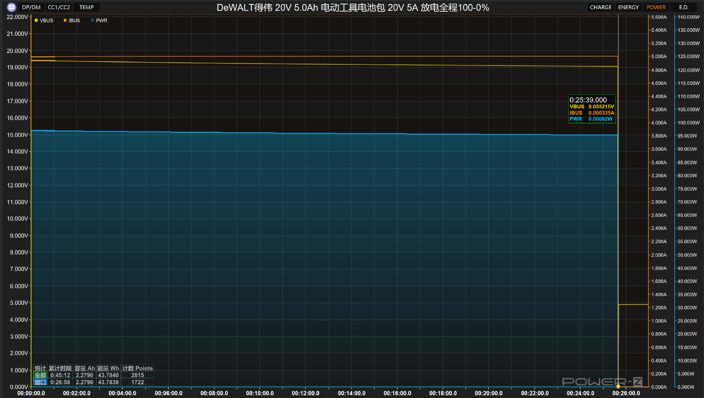Click the 1.200A current axis label

coord(659,308)
